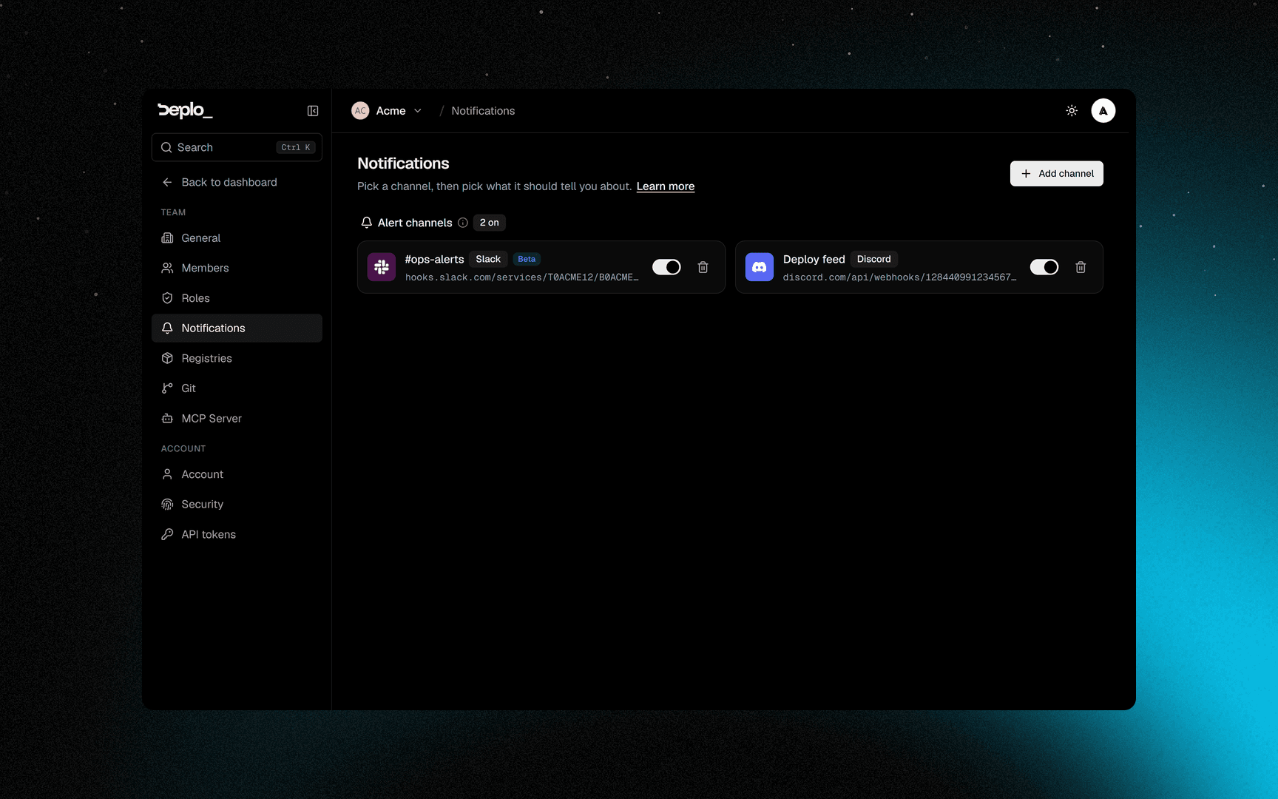Click the '2 on' count badge
Screen dimensions: 1278x799
point(489,223)
